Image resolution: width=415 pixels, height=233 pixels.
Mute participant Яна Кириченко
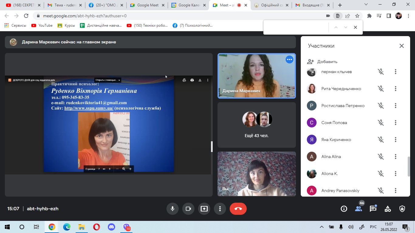[381, 140]
